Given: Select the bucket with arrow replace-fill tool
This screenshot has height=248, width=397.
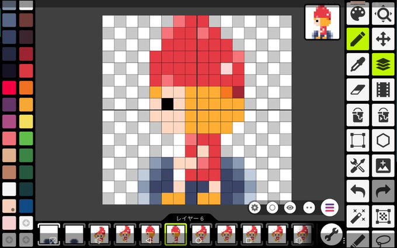Looking at the screenshot, I should pyautogui.click(x=383, y=114).
